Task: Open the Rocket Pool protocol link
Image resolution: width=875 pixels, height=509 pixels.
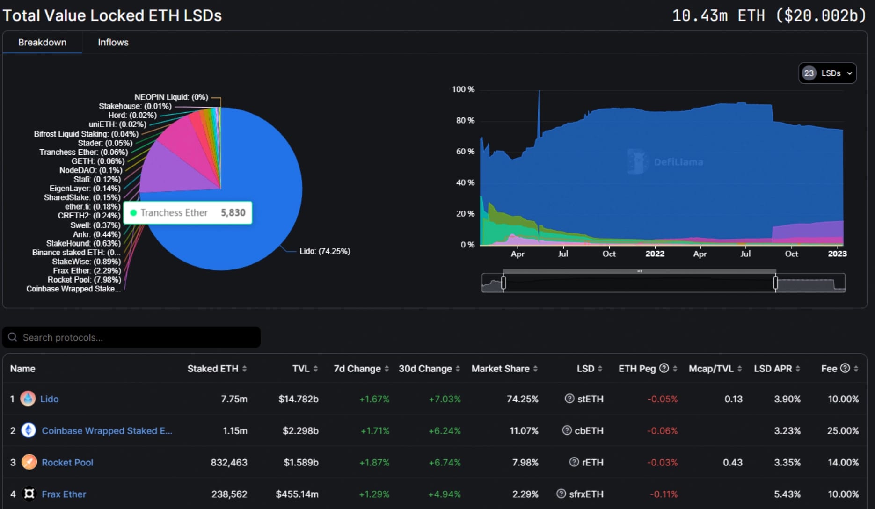Action: [x=67, y=462]
